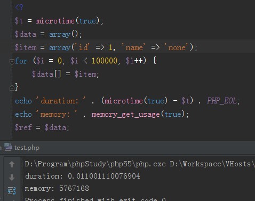The height and width of the screenshot is (201, 255).
Task: Toggle the soft-wrap icon in the console sidebar
Action: (12, 191)
